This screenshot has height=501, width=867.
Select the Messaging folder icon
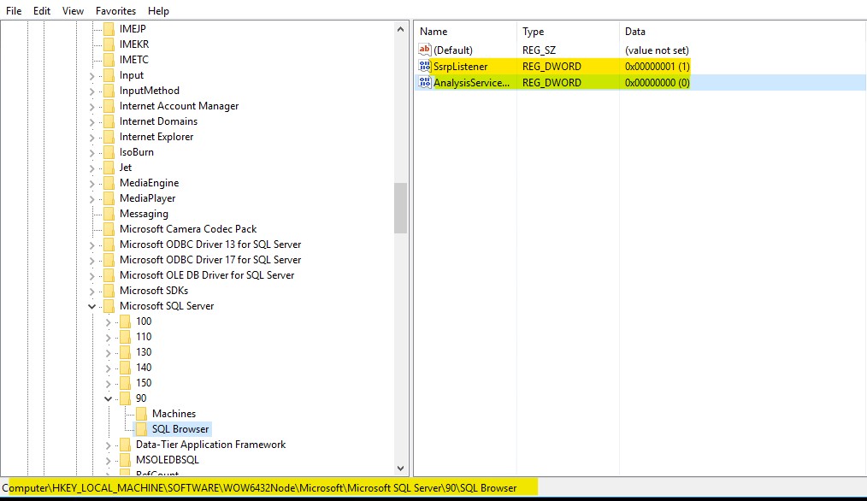(x=109, y=214)
